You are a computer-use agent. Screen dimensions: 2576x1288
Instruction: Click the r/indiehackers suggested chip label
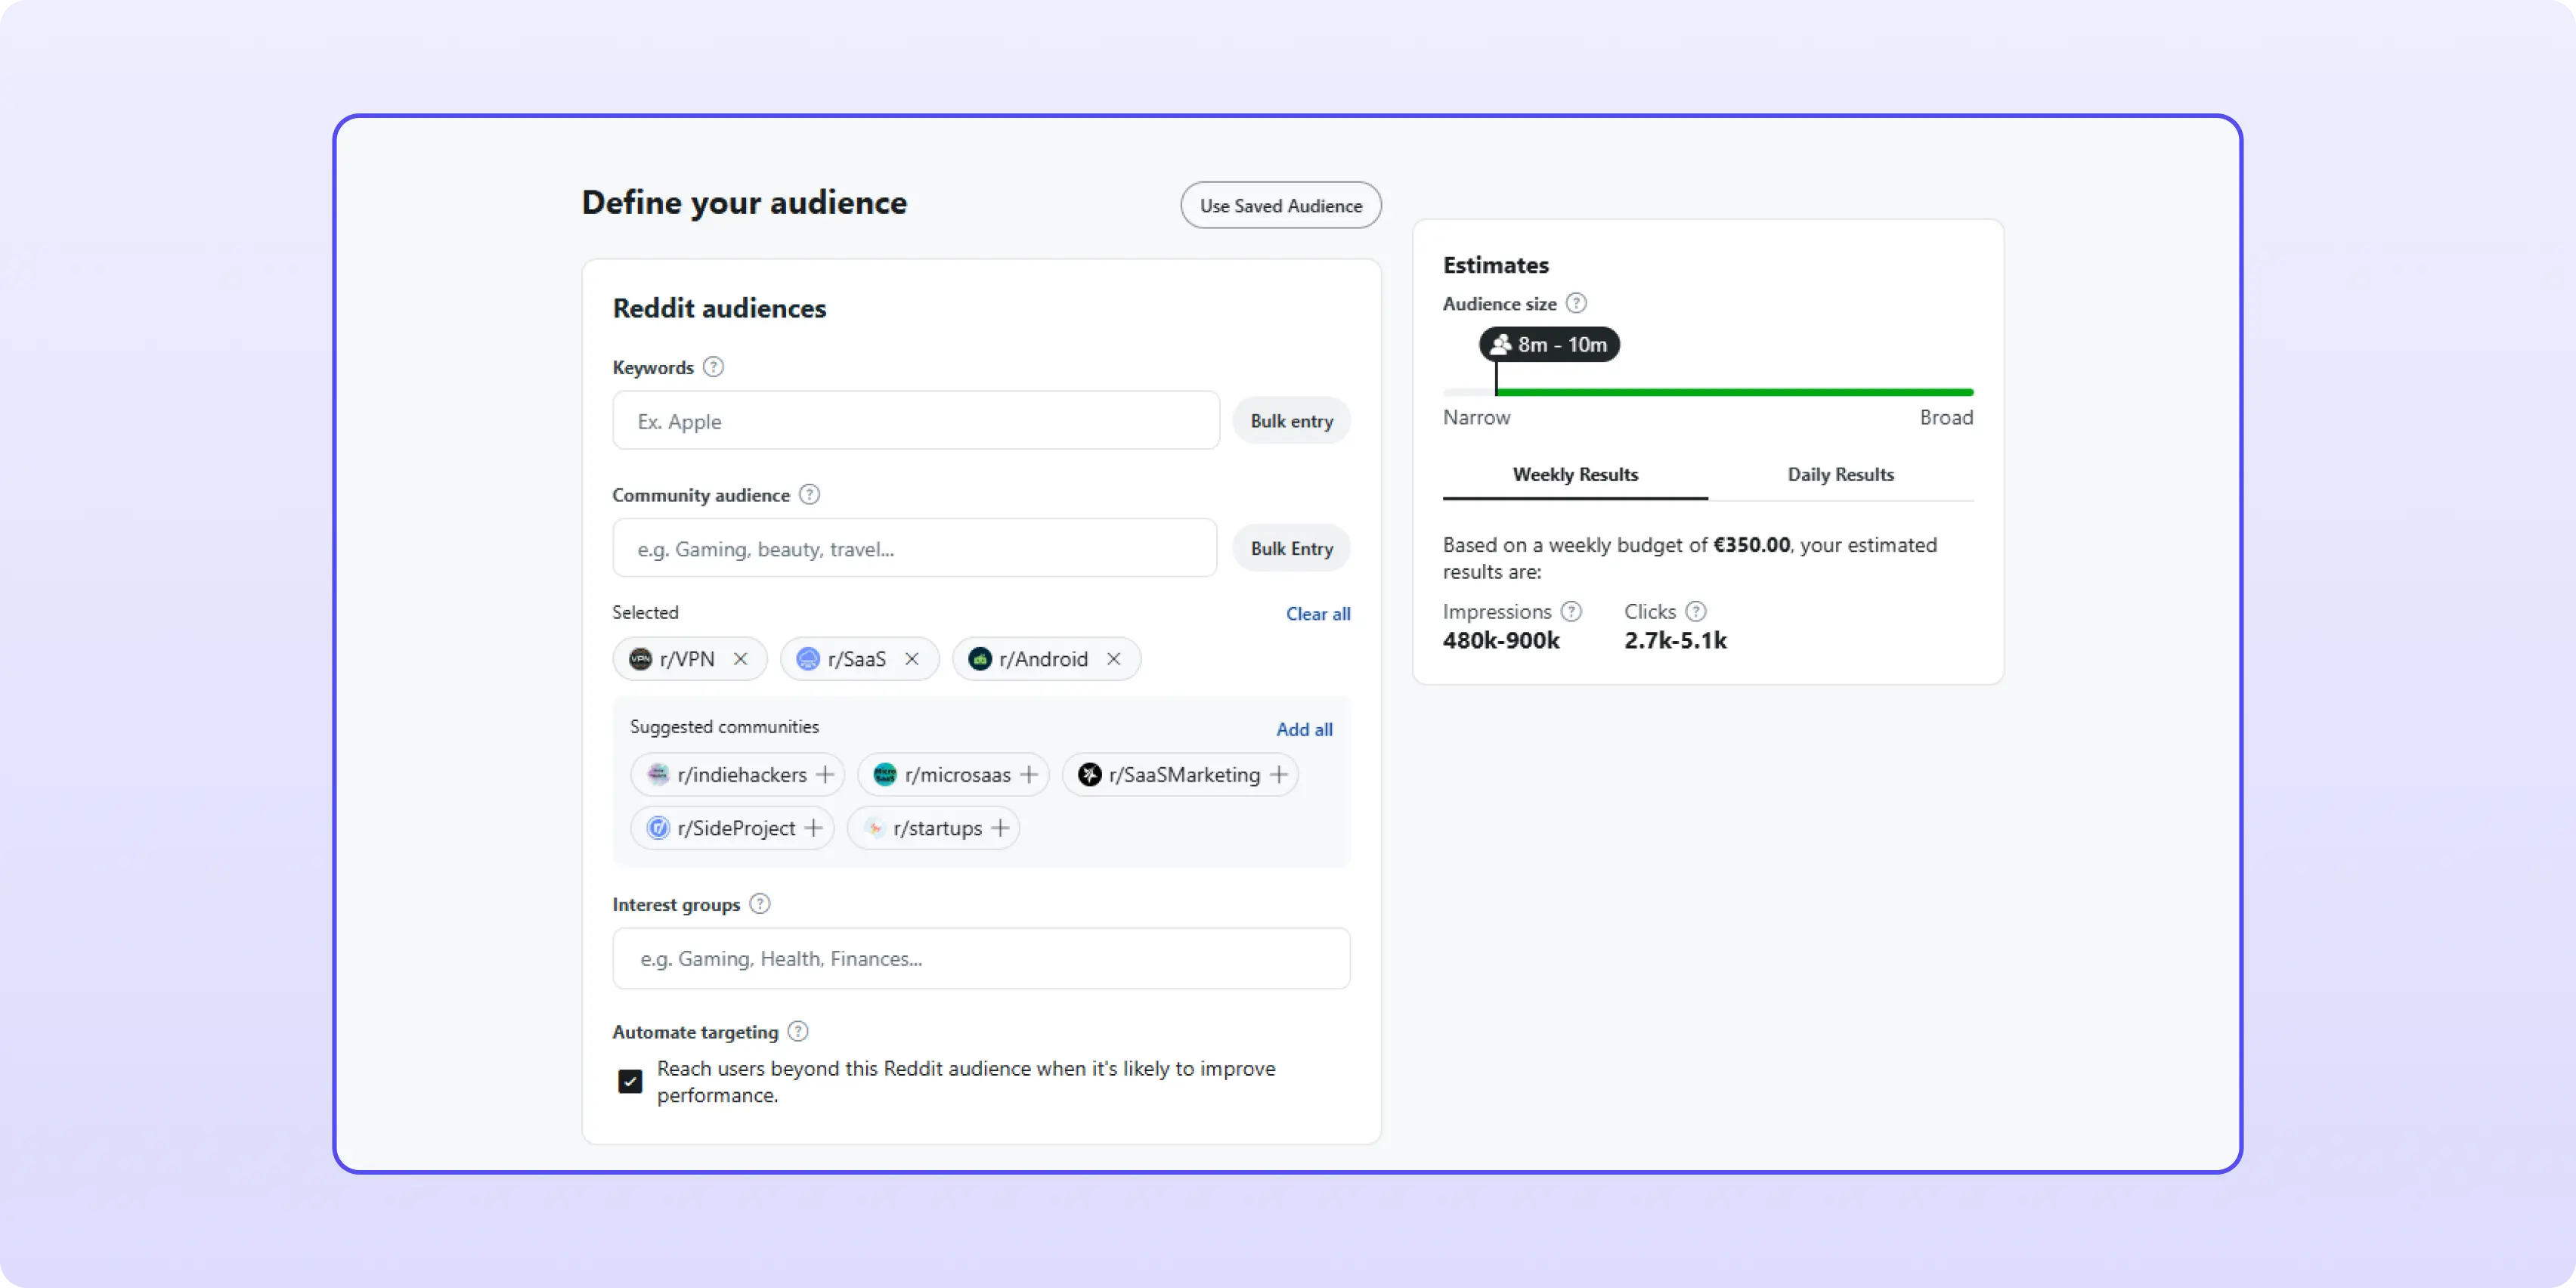click(742, 775)
